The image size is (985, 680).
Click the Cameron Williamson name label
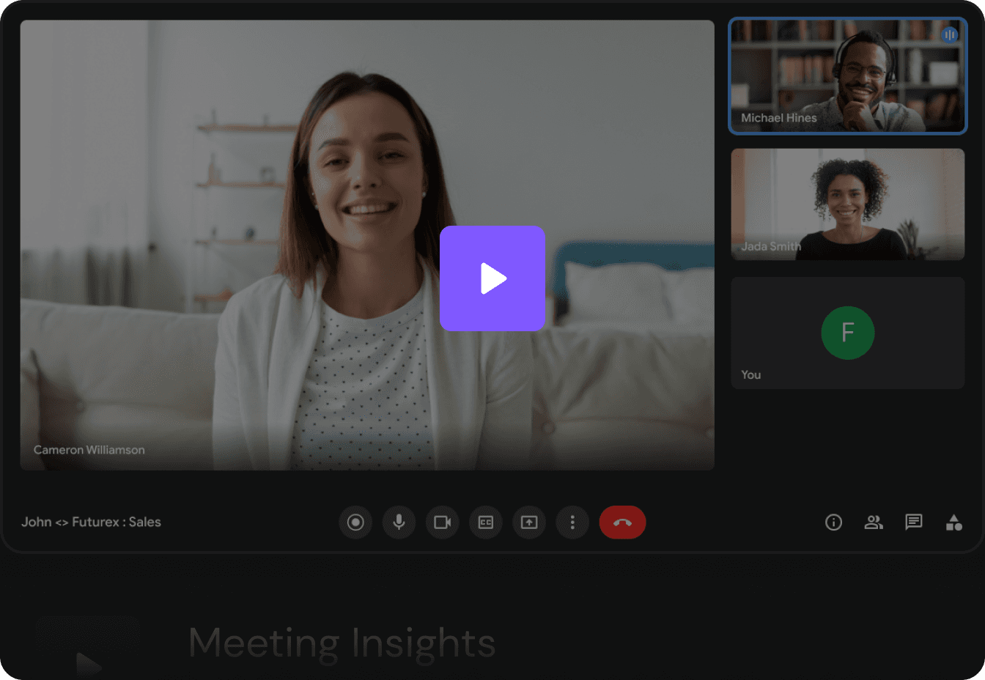(x=89, y=450)
